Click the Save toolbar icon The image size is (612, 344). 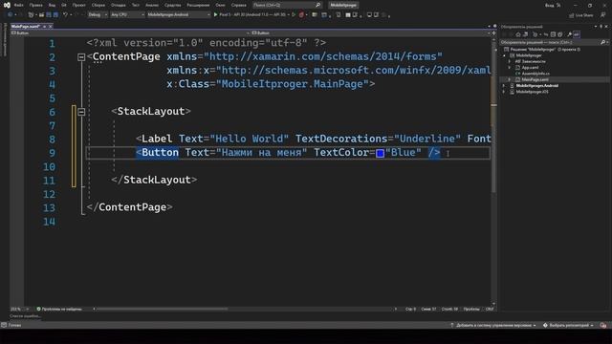[x=49, y=15]
